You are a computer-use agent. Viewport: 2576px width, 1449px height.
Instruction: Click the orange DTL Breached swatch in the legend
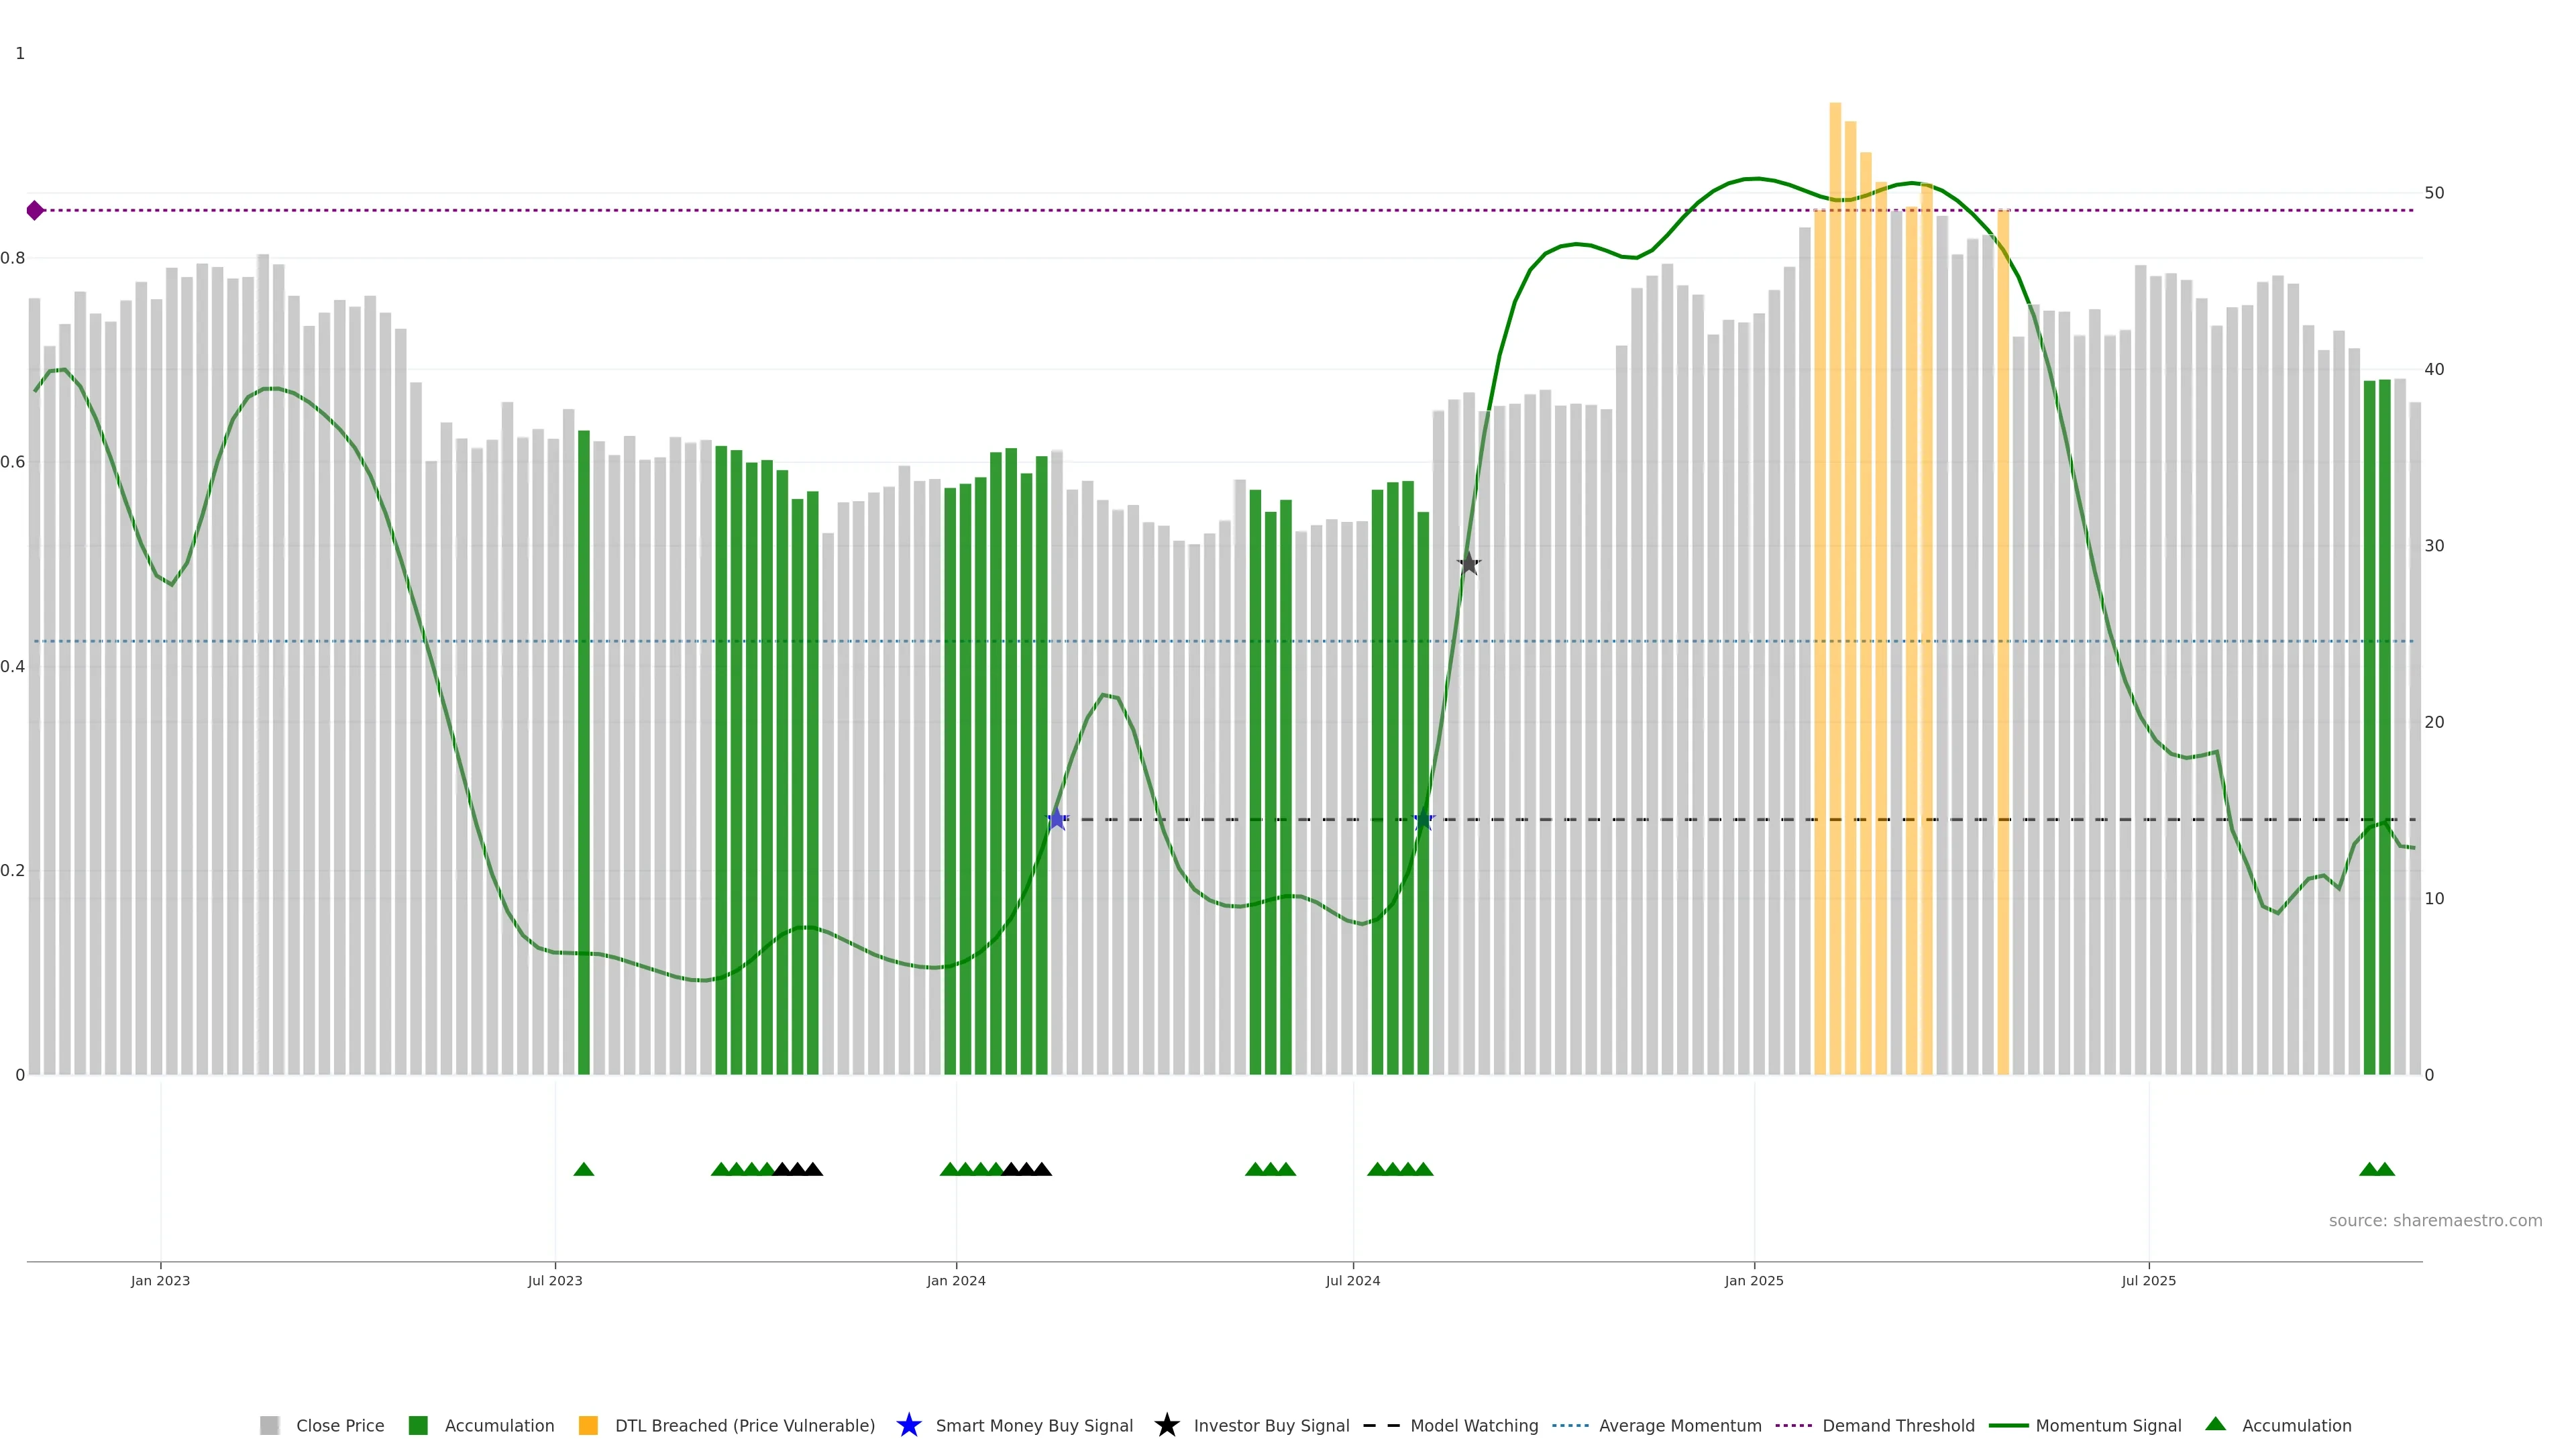pos(588,1425)
